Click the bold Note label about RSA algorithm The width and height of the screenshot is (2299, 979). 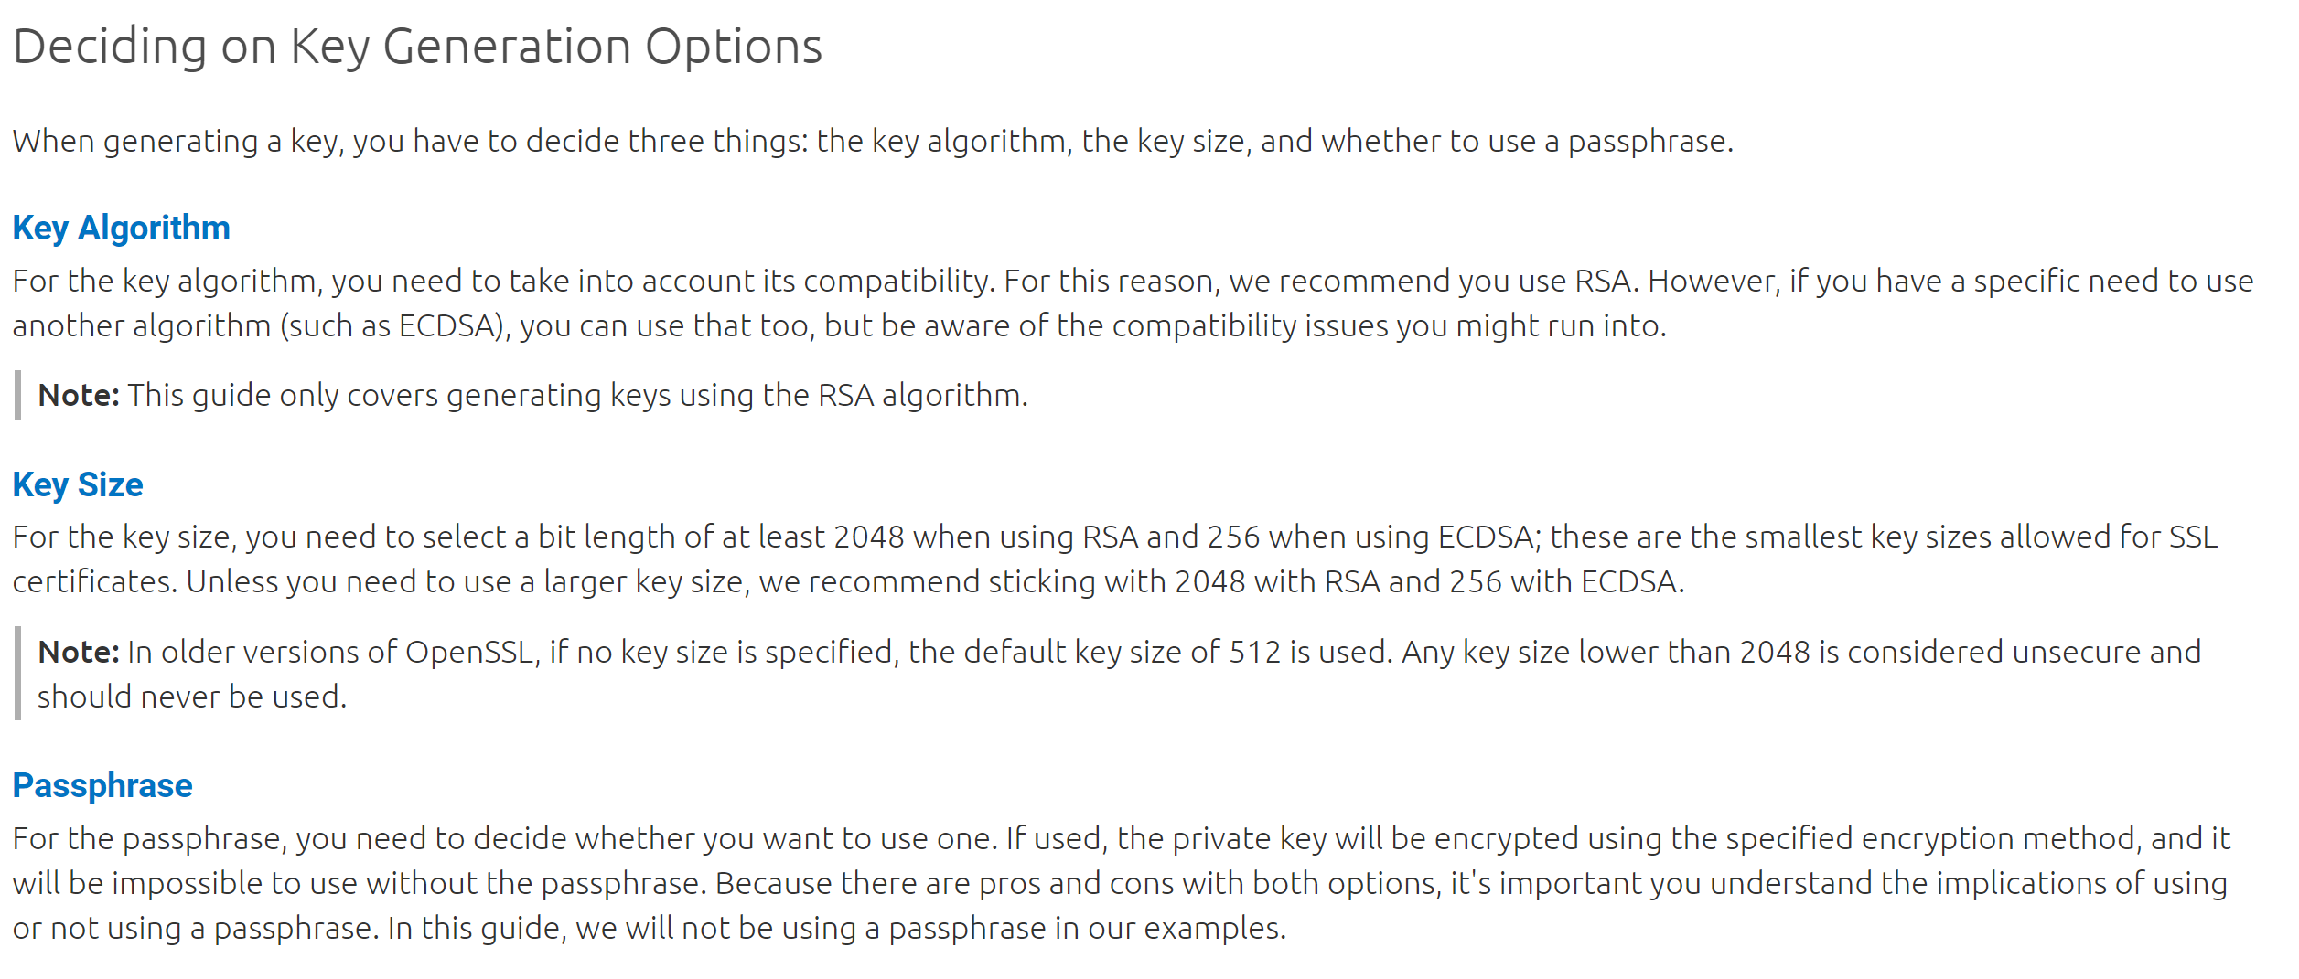point(79,395)
